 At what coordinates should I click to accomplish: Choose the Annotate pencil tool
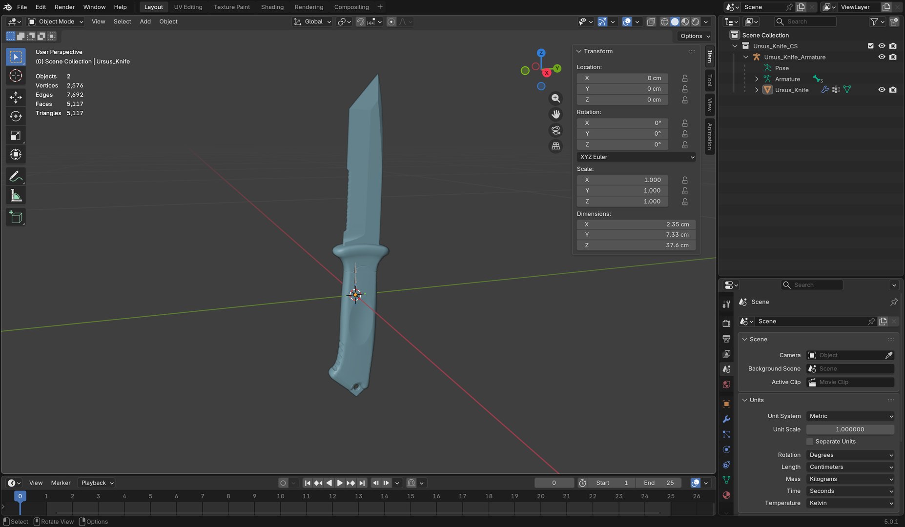(x=16, y=176)
